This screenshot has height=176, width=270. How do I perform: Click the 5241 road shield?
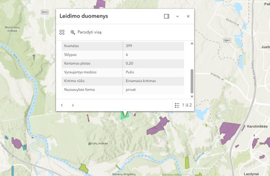pos(227,41)
